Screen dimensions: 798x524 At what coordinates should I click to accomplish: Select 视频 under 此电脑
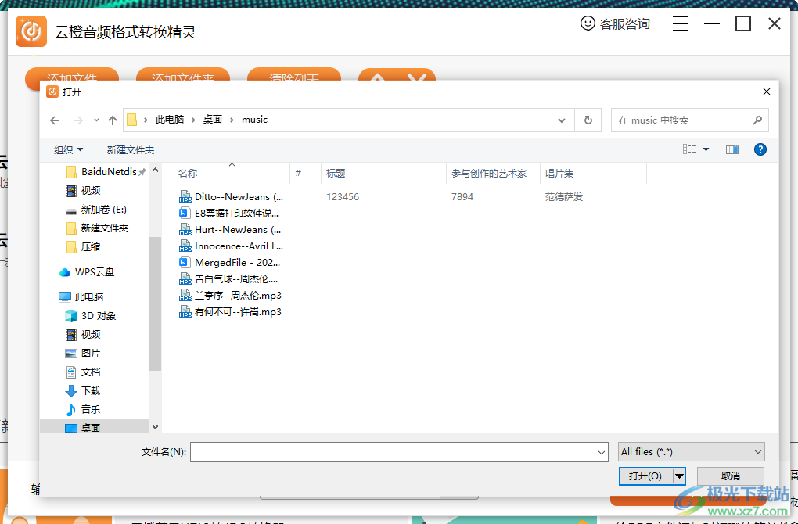click(x=84, y=335)
